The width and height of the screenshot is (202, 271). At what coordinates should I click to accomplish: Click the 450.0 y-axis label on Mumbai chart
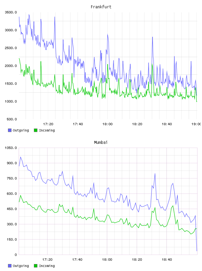point(12,209)
